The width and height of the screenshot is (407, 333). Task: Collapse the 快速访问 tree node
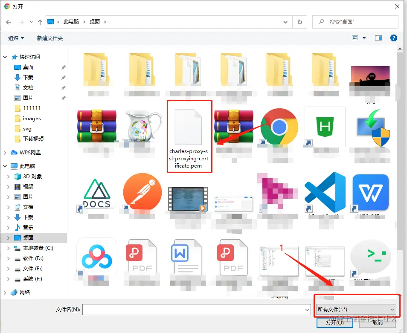tap(5, 57)
